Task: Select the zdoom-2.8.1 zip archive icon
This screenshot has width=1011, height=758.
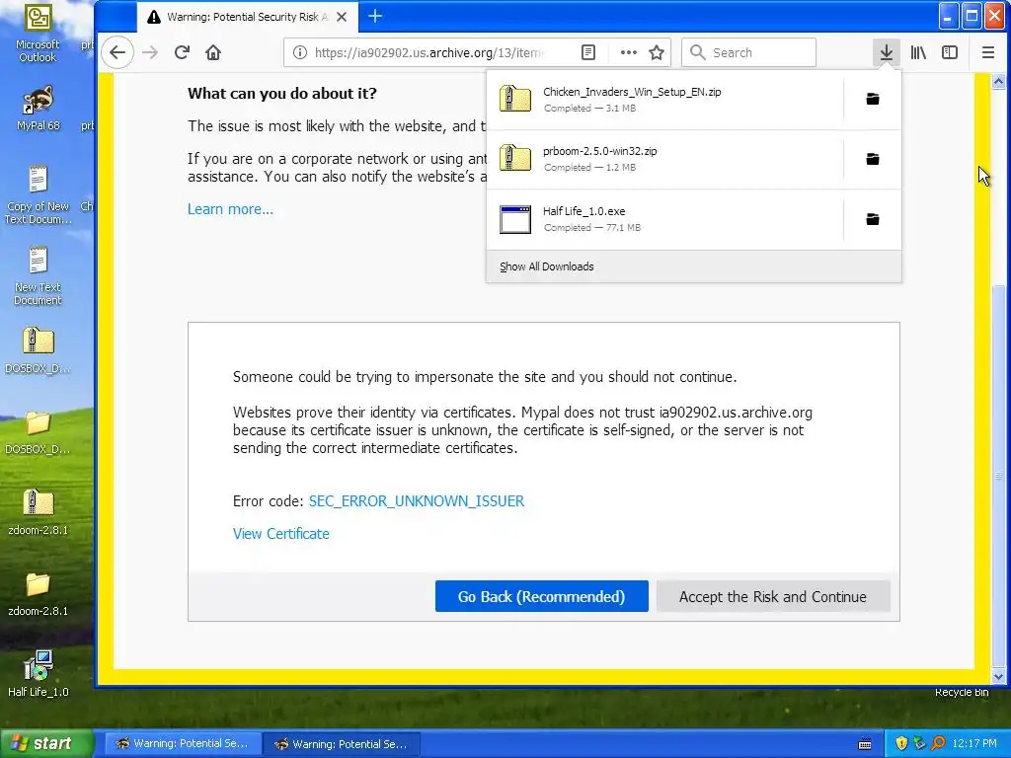Action: pyautogui.click(x=39, y=512)
